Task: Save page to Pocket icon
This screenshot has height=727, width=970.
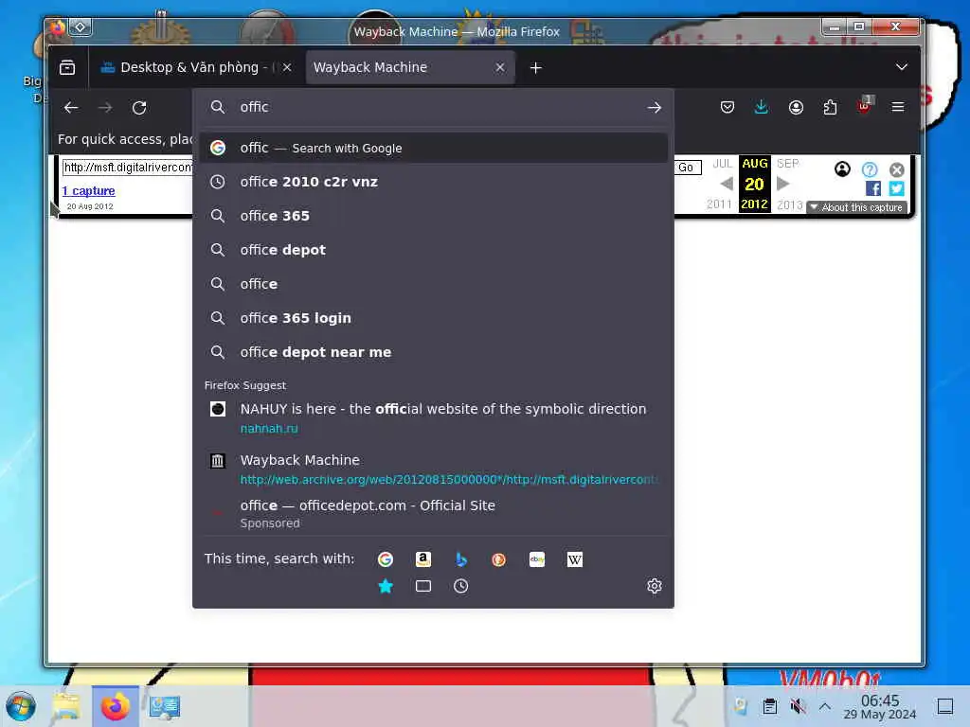Action: pos(727,108)
